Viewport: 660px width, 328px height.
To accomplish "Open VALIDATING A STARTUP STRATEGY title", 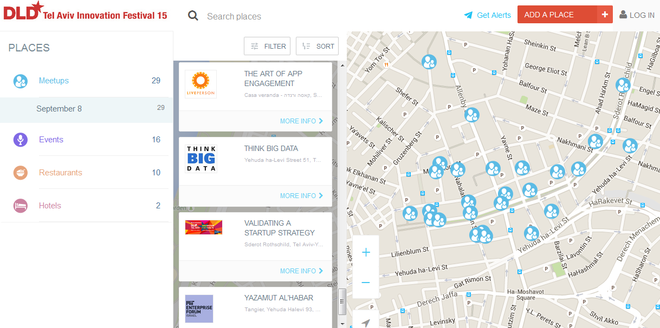I will (x=280, y=228).
